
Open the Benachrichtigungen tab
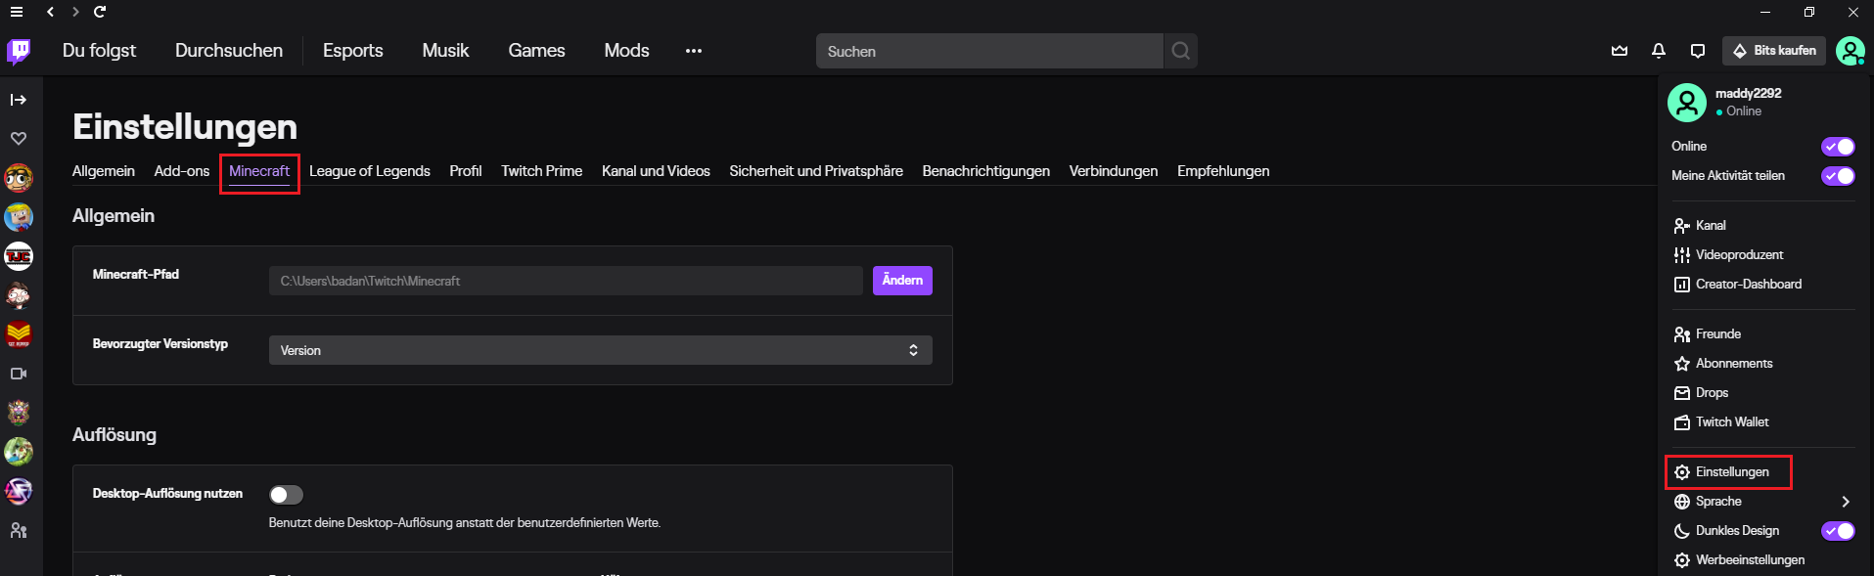pyautogui.click(x=986, y=171)
